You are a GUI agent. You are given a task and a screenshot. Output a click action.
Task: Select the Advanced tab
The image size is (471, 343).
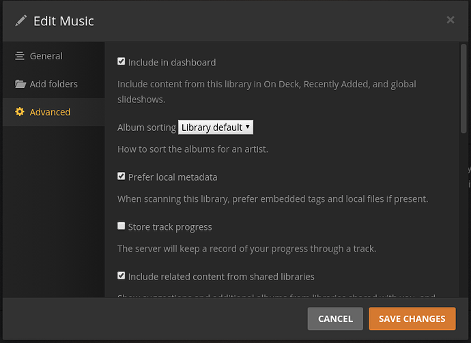pyautogui.click(x=50, y=112)
